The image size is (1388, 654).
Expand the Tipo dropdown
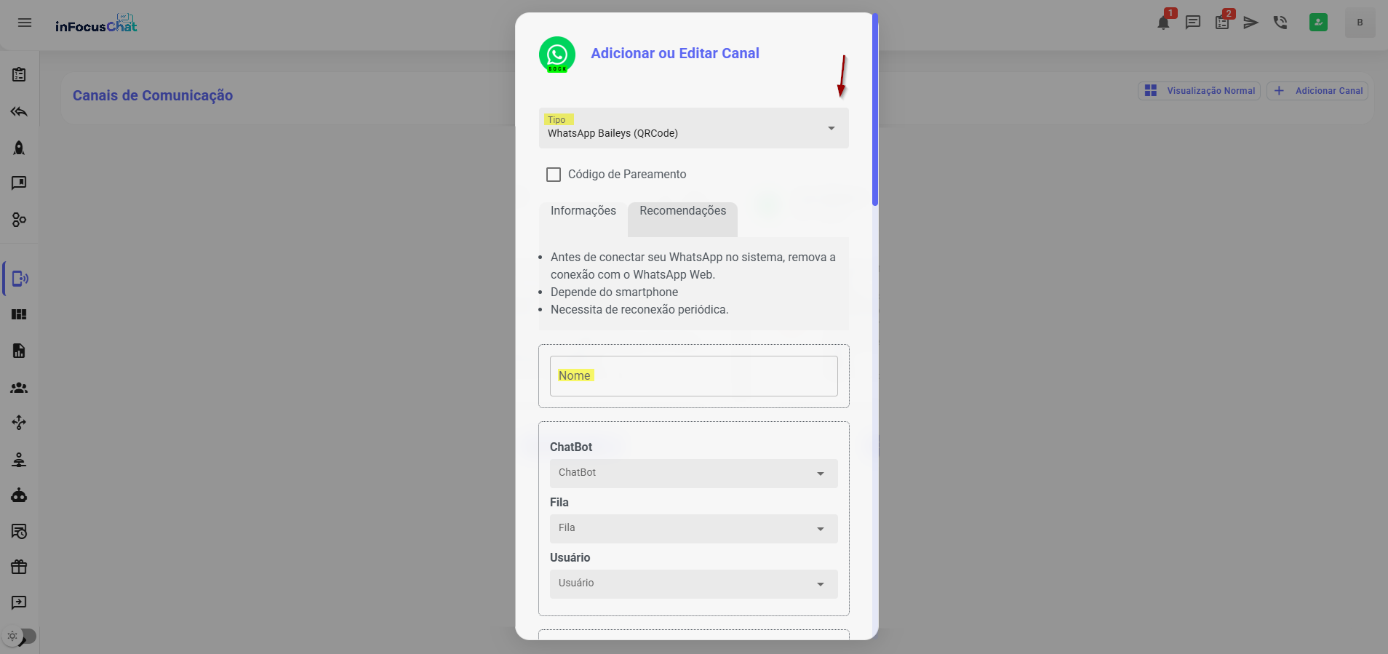[x=693, y=128]
